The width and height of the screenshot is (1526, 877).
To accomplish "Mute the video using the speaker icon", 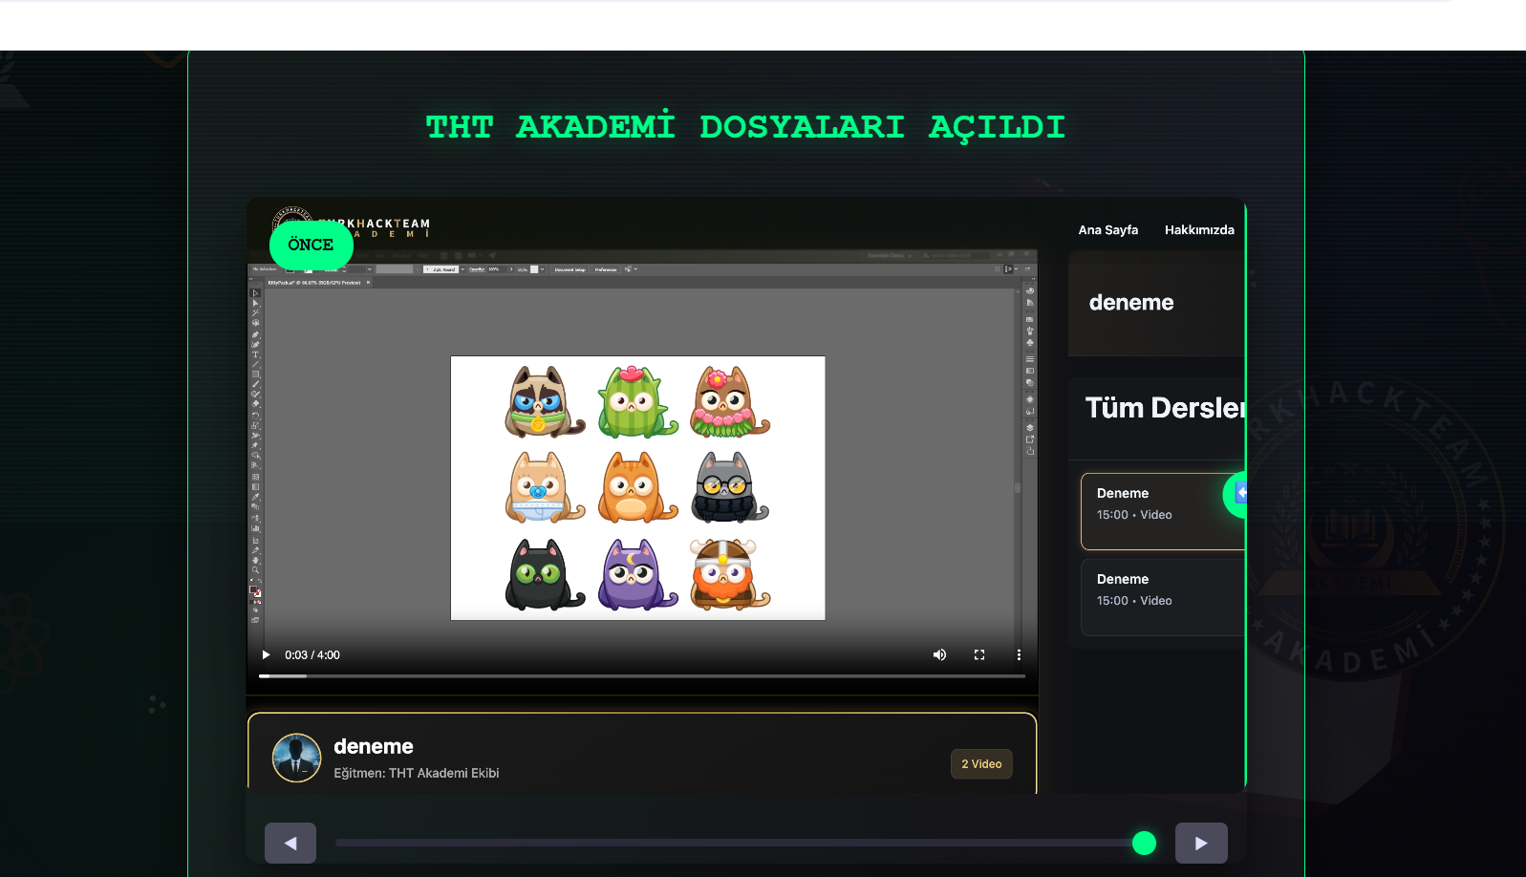I will point(939,655).
